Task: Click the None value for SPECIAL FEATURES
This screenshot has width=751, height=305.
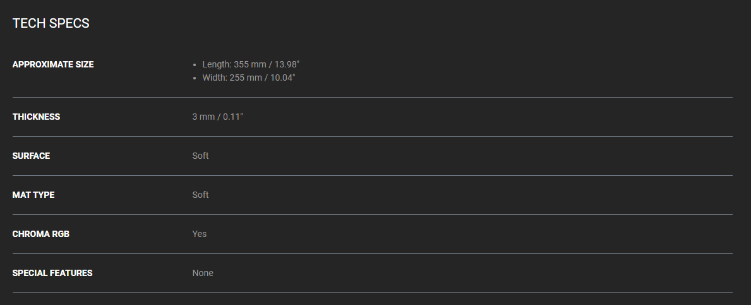Action: [203, 273]
